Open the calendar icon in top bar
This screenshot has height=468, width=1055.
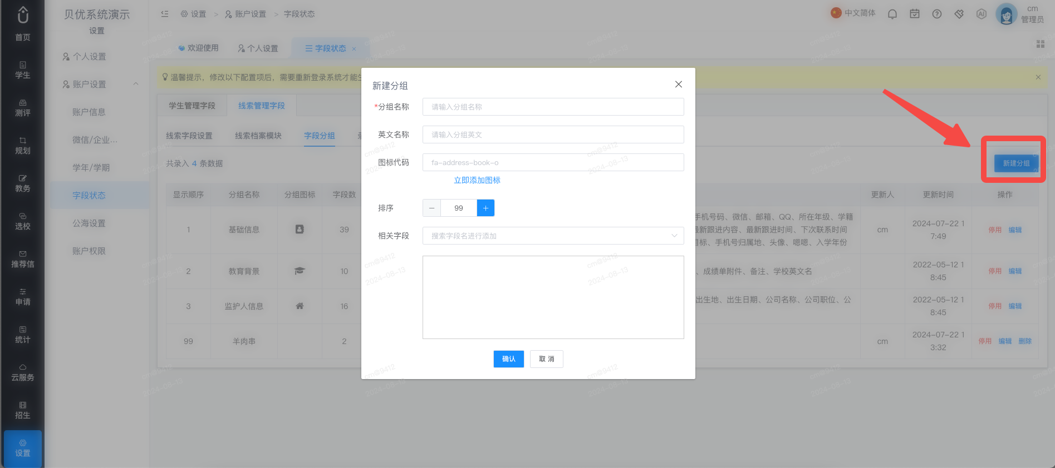(915, 14)
